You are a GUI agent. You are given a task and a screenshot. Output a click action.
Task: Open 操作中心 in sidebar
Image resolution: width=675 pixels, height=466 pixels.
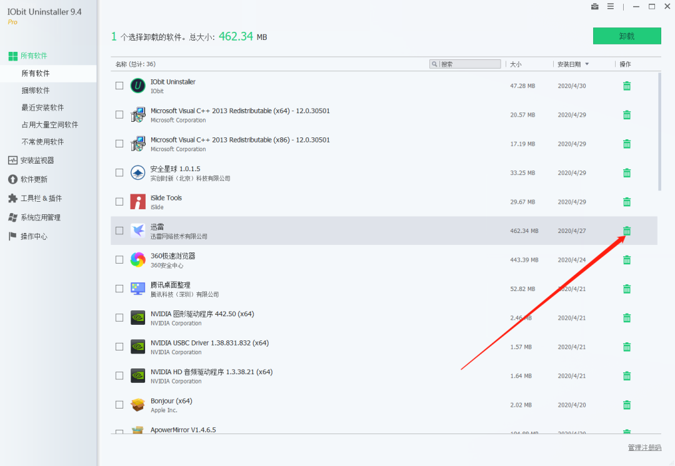[x=27, y=236]
